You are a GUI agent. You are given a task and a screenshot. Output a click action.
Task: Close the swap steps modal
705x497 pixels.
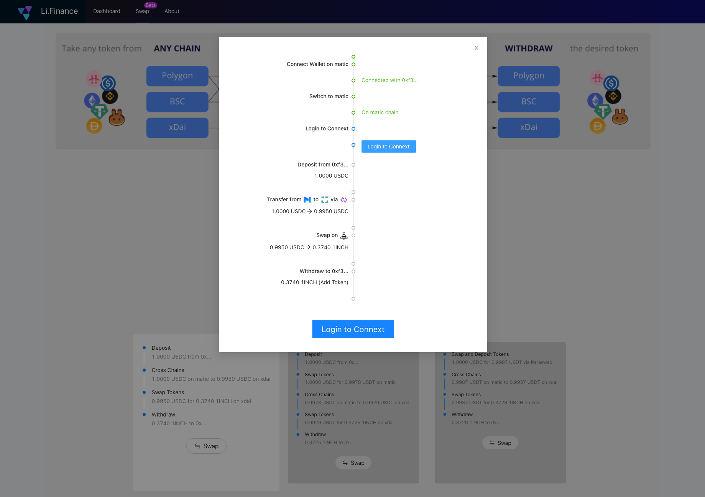click(x=477, y=48)
